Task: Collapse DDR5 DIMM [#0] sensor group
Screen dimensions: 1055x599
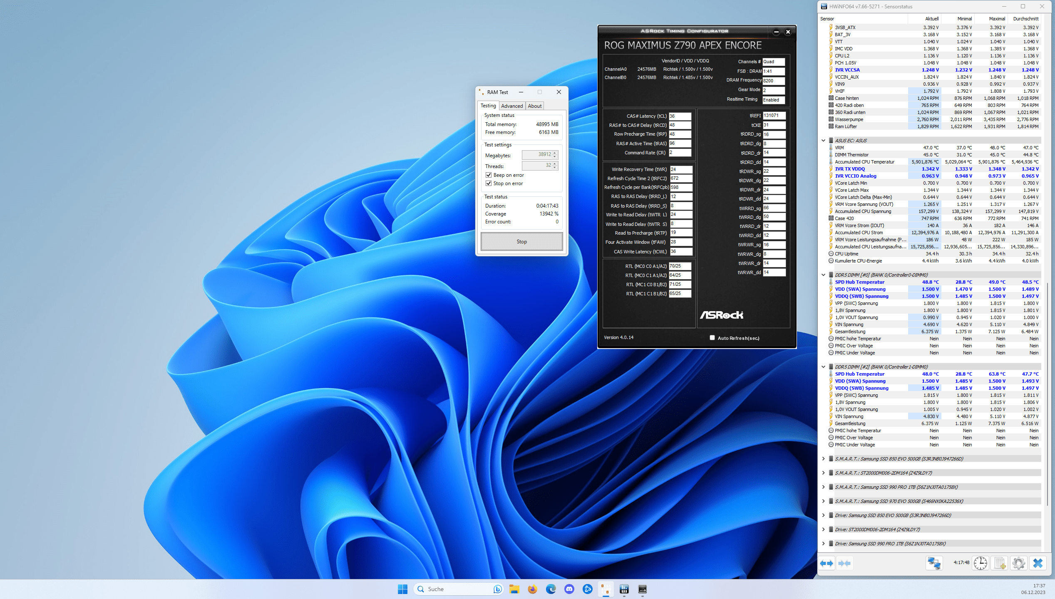Action: pos(823,275)
